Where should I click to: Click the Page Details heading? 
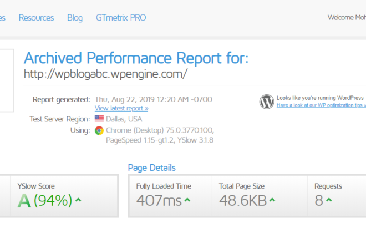coord(152,168)
